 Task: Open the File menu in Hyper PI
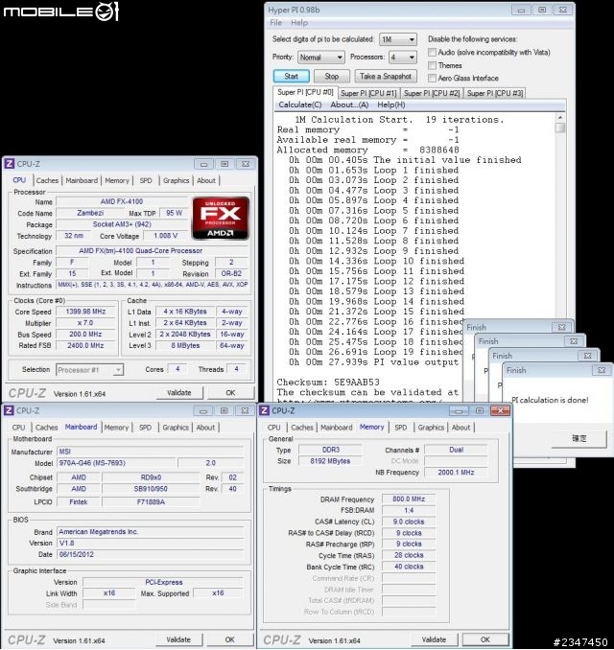pyautogui.click(x=276, y=23)
